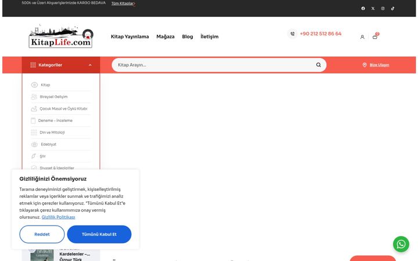418x261 pixels.
Task: Click the phone icon beside the number
Action: pos(293,34)
